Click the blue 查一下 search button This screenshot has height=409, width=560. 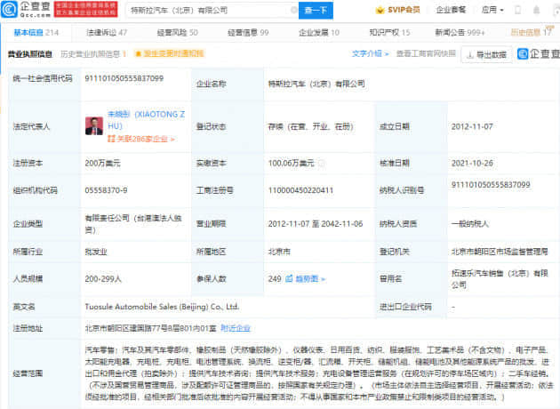316,11
